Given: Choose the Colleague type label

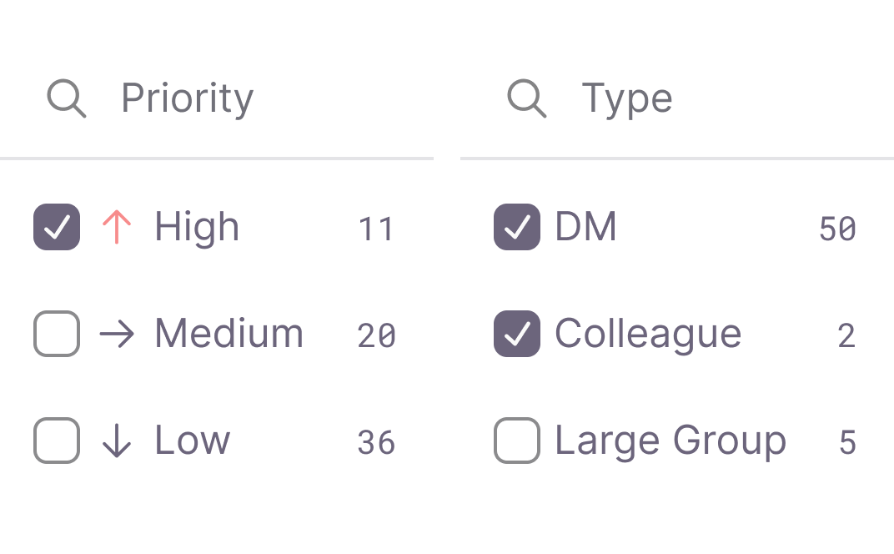Looking at the screenshot, I should tap(648, 334).
